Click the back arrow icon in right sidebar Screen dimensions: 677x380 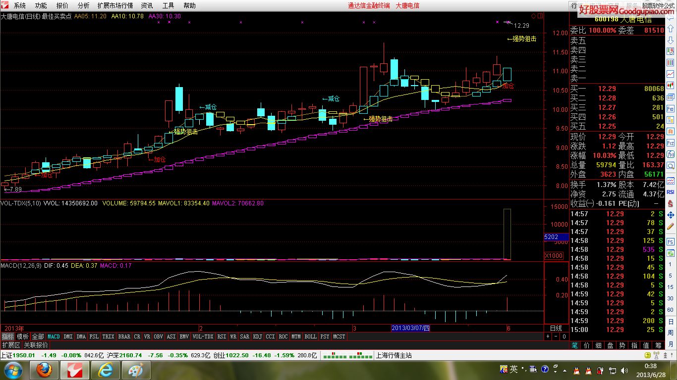(x=670, y=17)
